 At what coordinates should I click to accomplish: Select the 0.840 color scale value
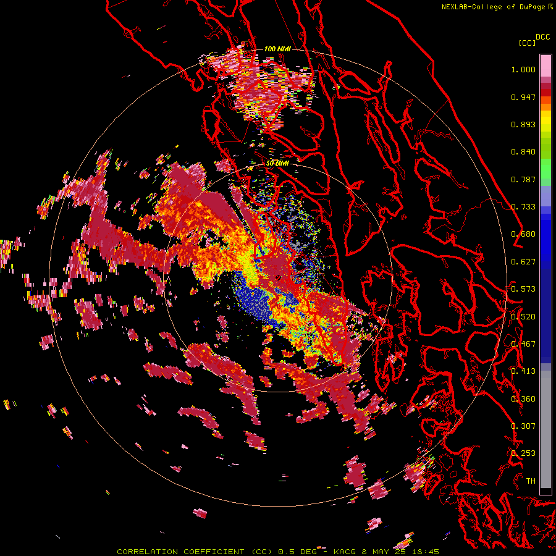tap(523, 152)
